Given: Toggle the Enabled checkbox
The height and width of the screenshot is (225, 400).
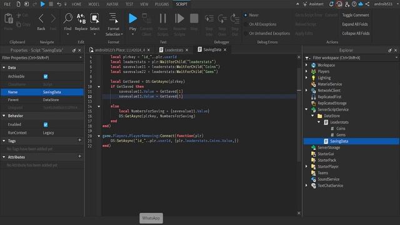Looking at the screenshot, I should (46, 125).
